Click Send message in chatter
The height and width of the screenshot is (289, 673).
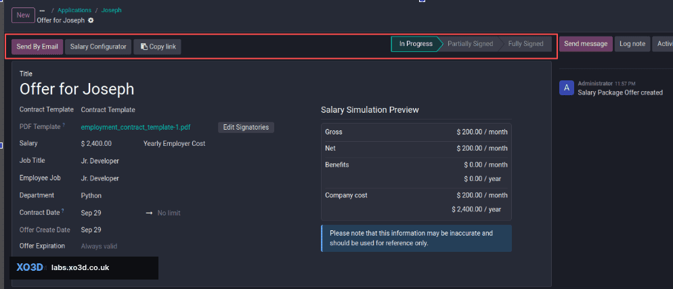tap(586, 44)
